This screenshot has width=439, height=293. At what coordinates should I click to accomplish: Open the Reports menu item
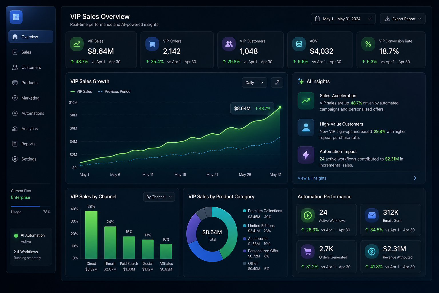point(31,144)
